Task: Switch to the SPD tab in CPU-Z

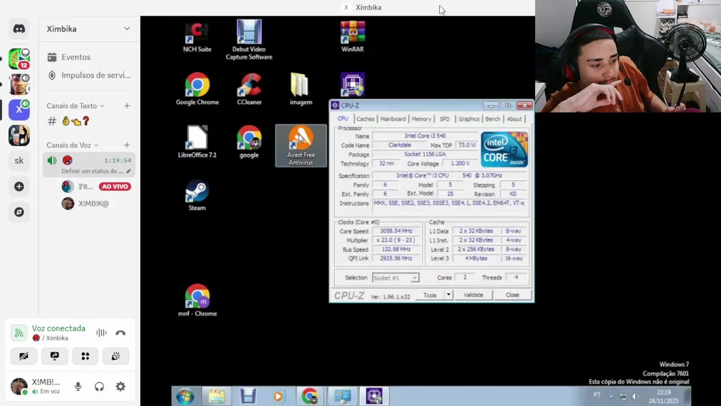Action: click(x=444, y=119)
